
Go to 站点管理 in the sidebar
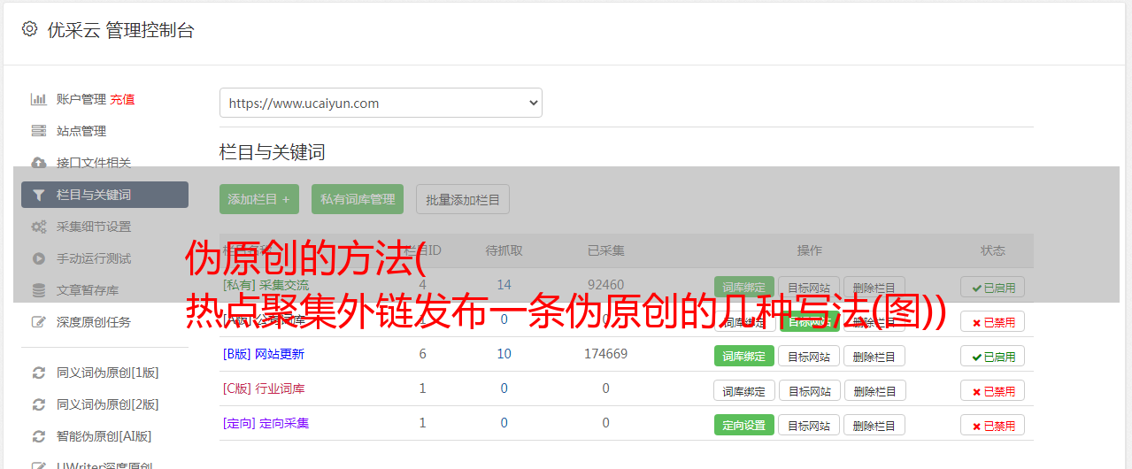point(81,131)
